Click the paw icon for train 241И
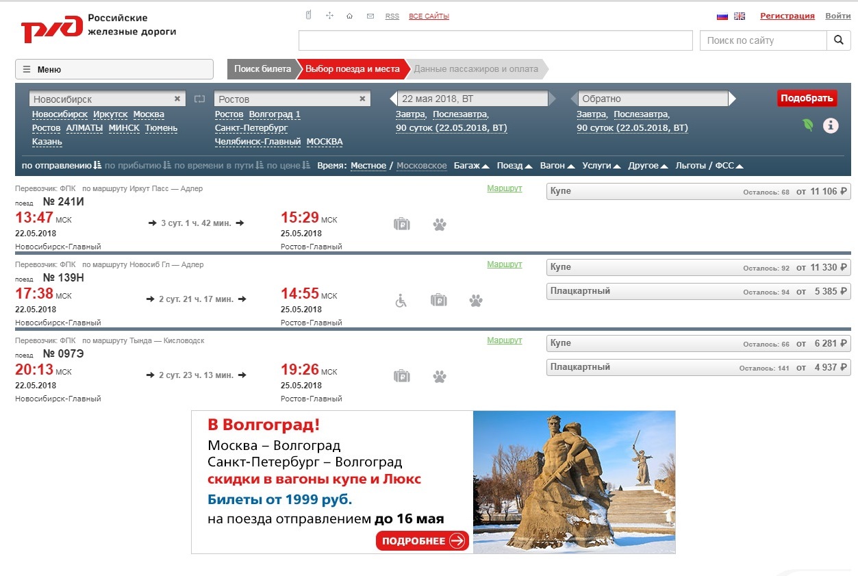 (x=440, y=224)
